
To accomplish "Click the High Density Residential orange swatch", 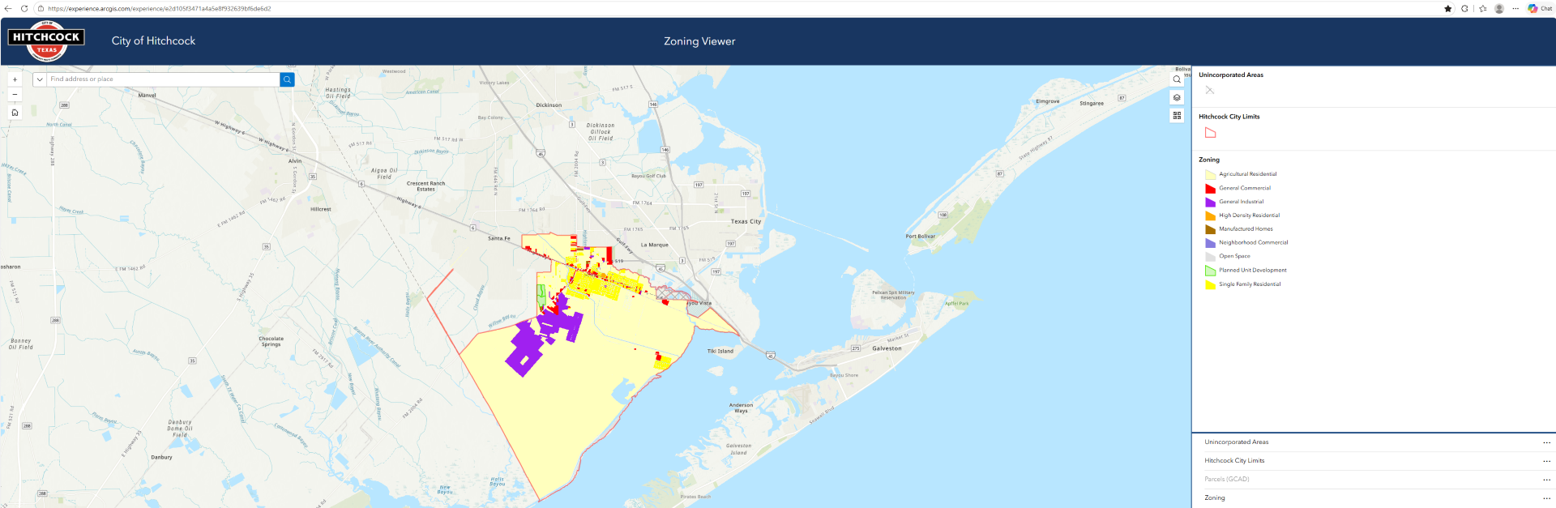I will pyautogui.click(x=1210, y=216).
